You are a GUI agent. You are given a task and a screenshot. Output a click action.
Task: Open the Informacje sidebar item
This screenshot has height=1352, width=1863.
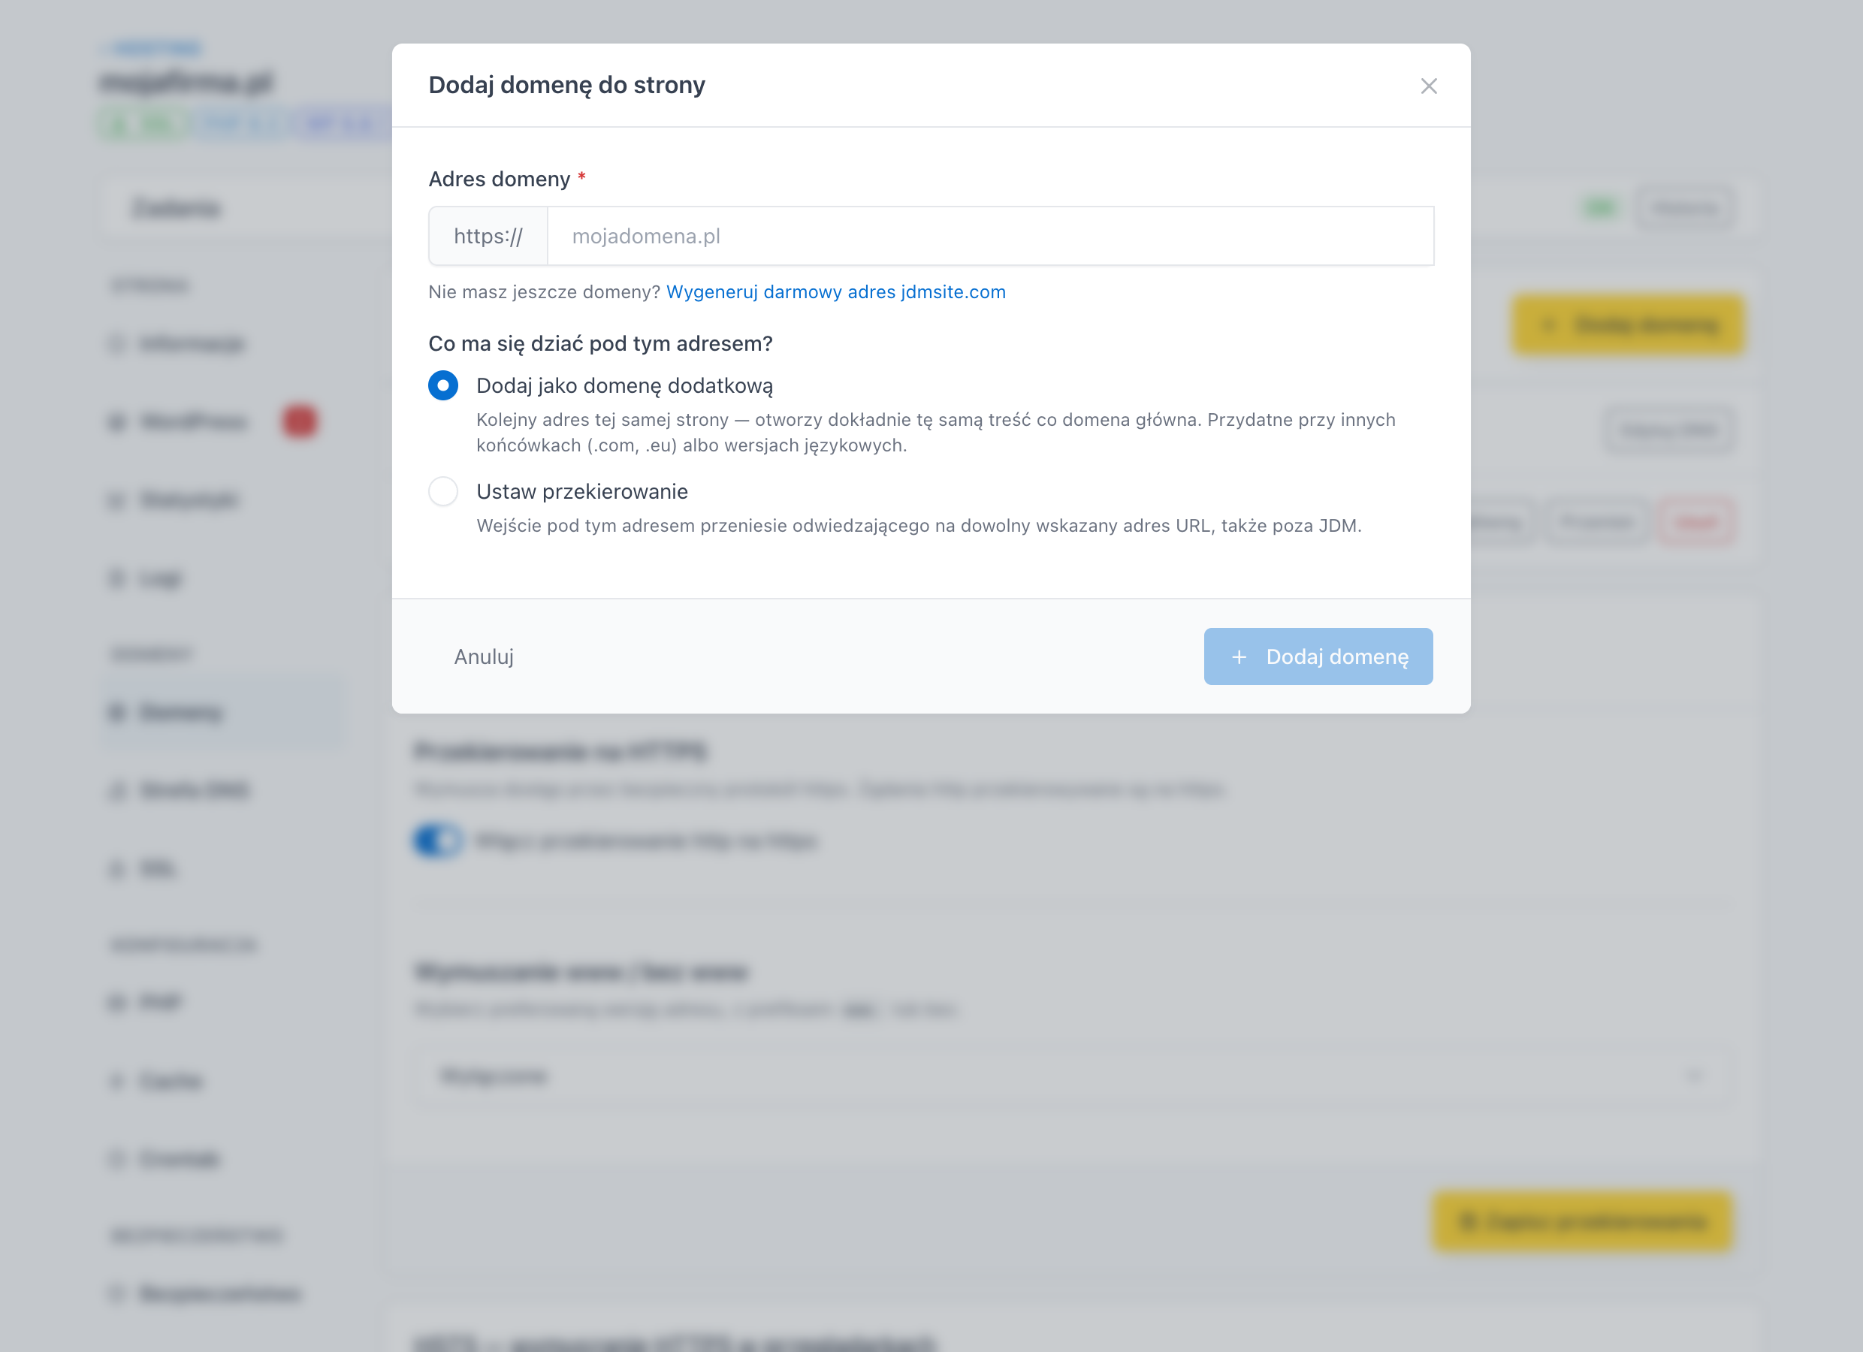click(x=223, y=343)
